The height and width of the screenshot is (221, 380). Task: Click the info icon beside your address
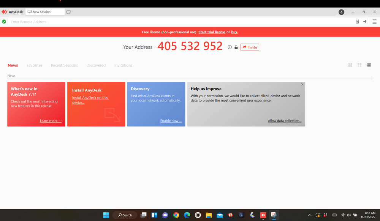[x=230, y=47]
